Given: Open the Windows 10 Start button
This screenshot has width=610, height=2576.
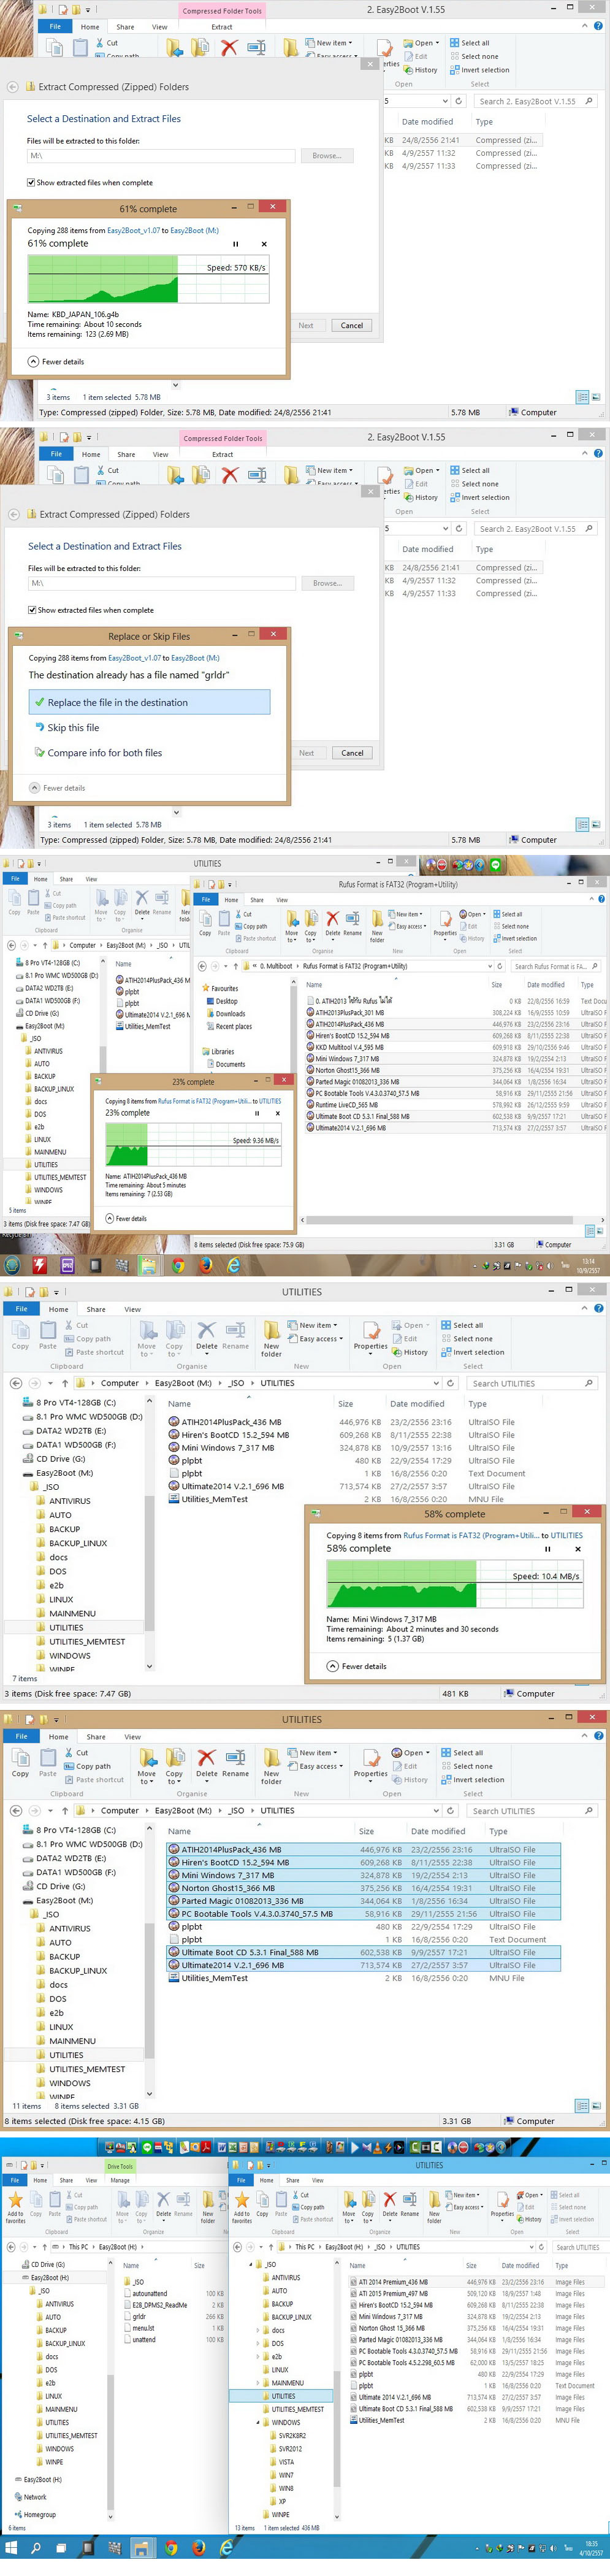Looking at the screenshot, I should 11,2547.
